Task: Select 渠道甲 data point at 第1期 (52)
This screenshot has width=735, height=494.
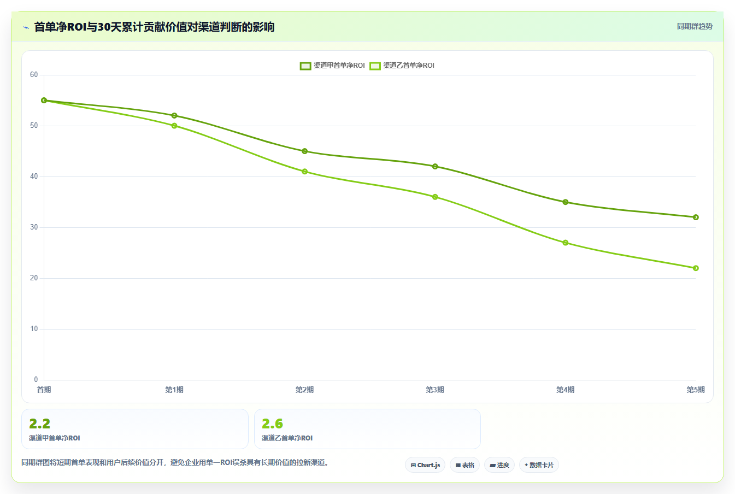Action: point(174,115)
